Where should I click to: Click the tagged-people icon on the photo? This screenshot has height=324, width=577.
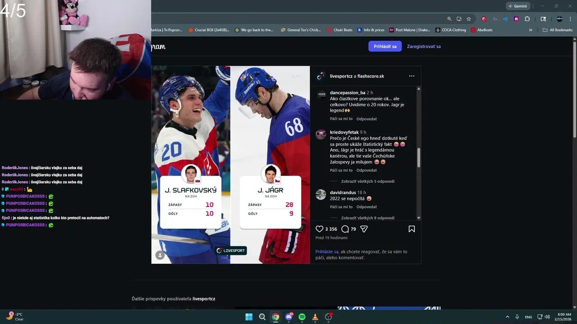point(160,255)
